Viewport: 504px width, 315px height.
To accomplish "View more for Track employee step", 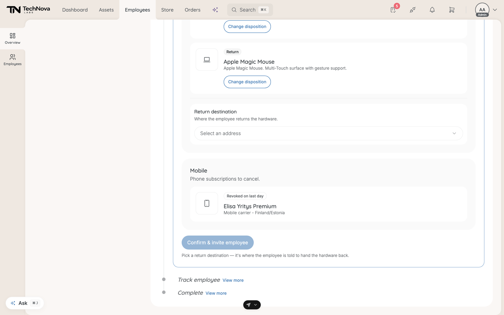I will click(x=233, y=280).
